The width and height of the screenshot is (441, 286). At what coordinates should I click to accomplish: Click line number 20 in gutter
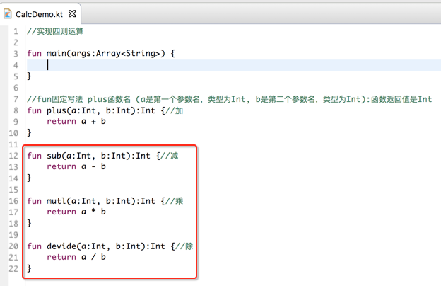(13, 246)
